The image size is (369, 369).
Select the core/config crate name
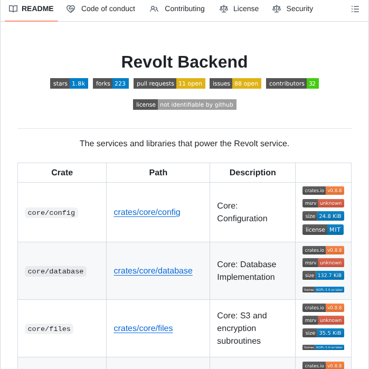click(51, 213)
